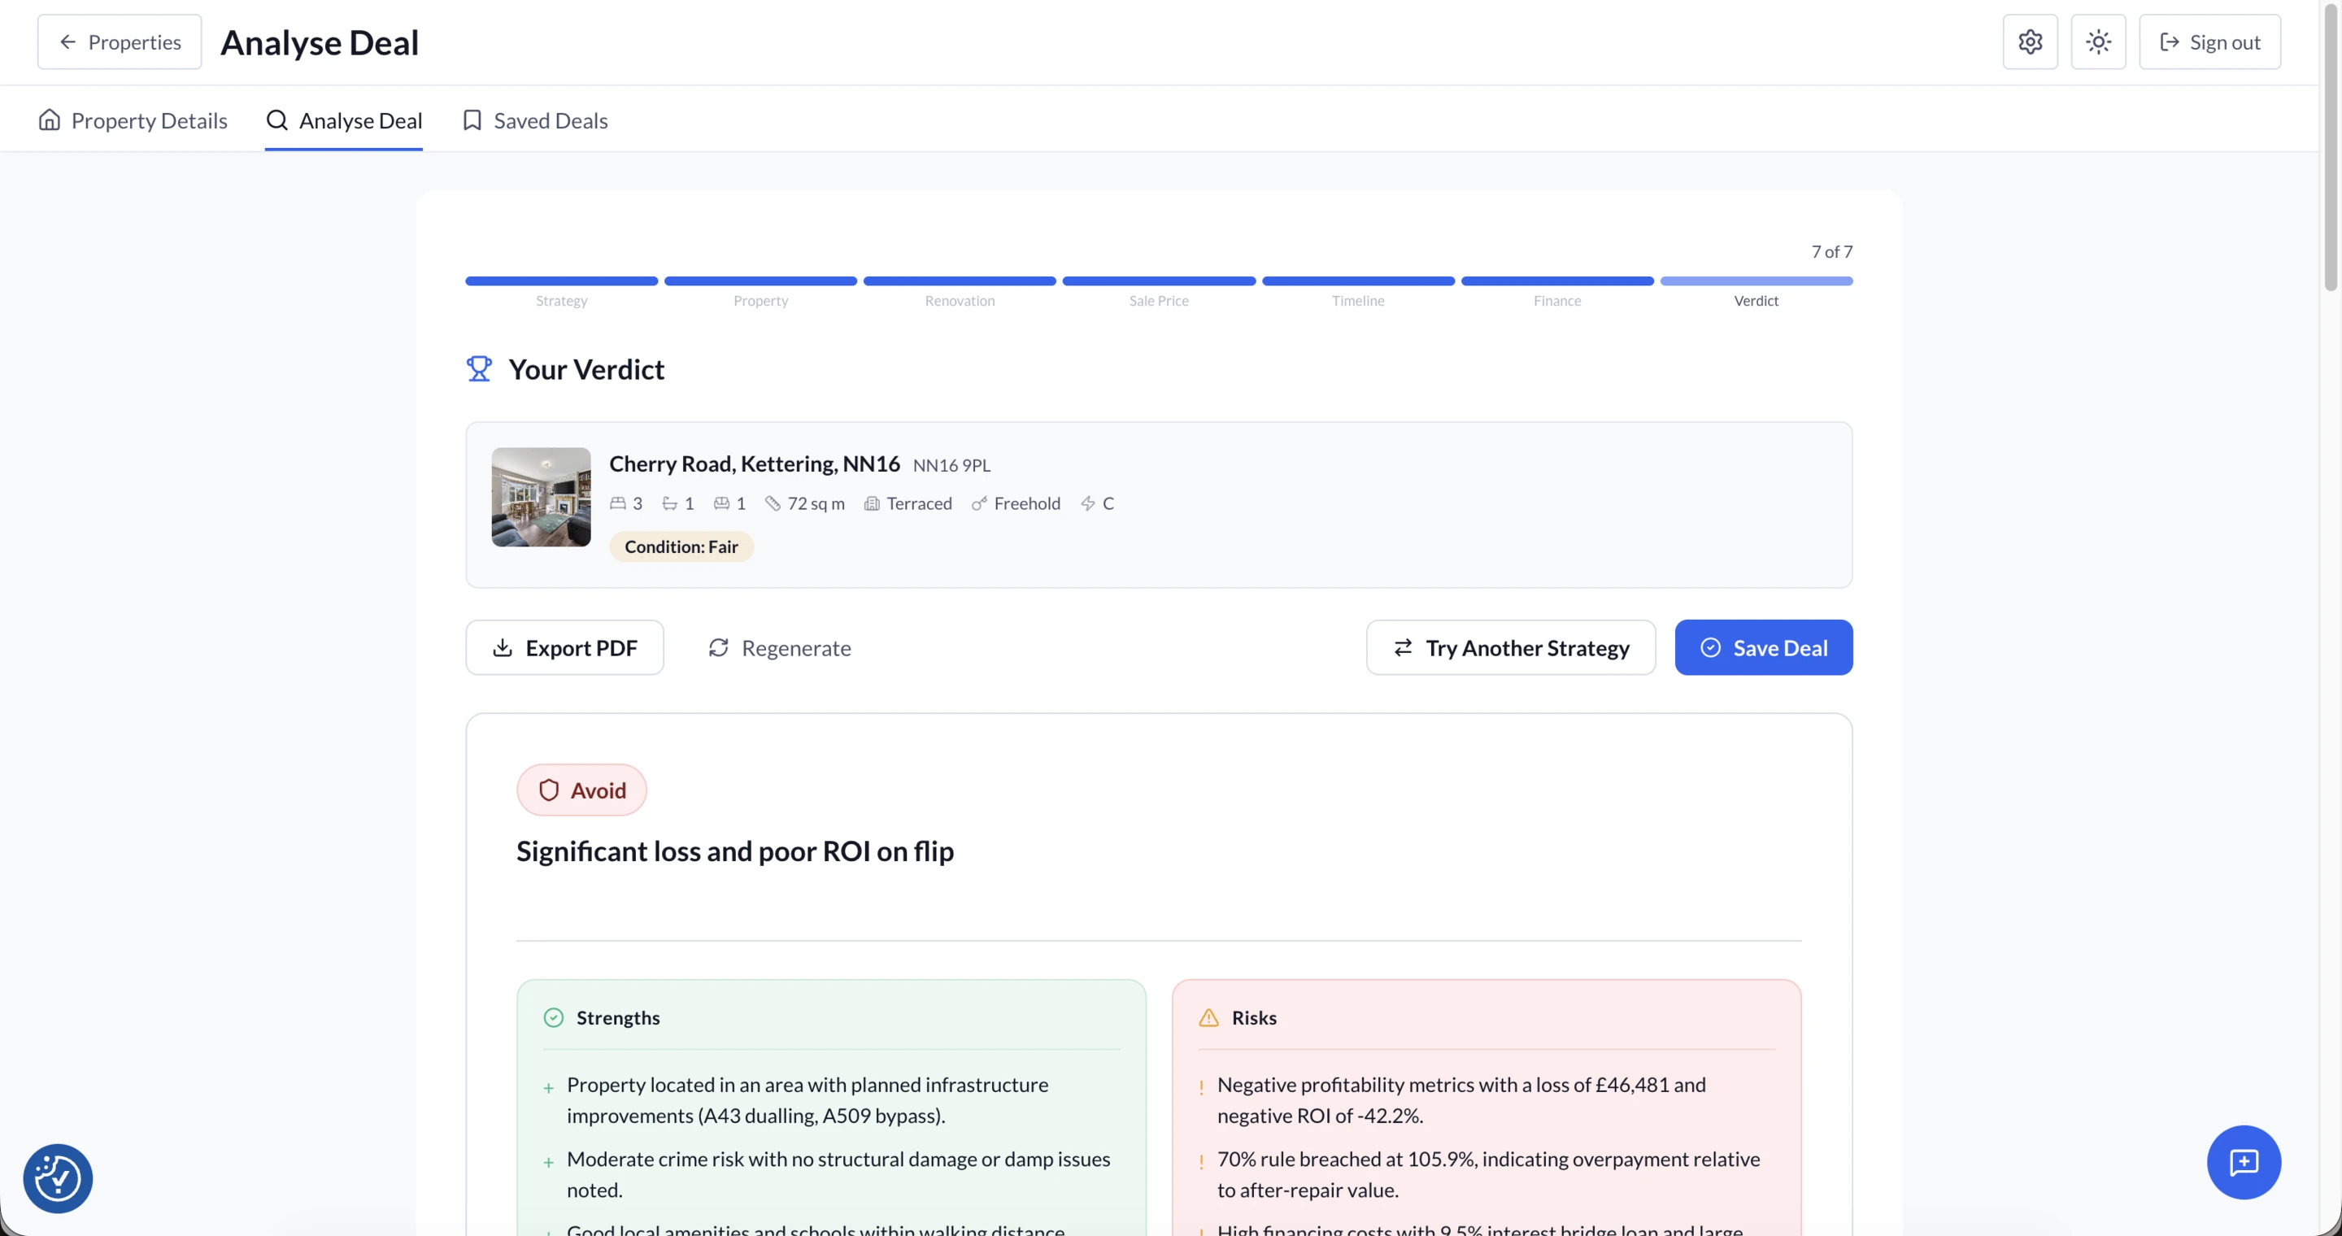
Task: Click the Strengths checkmark icon
Action: 554,1018
